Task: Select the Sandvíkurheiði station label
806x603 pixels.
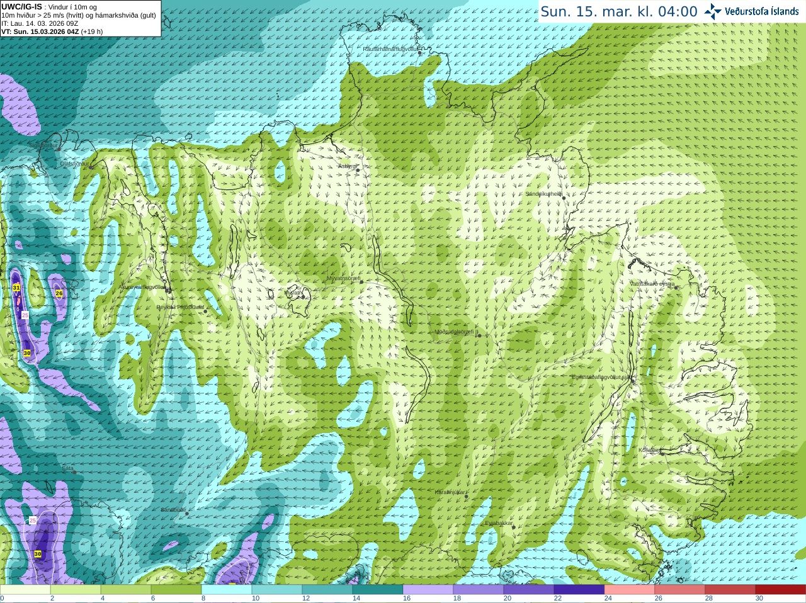Action: pyautogui.click(x=544, y=194)
